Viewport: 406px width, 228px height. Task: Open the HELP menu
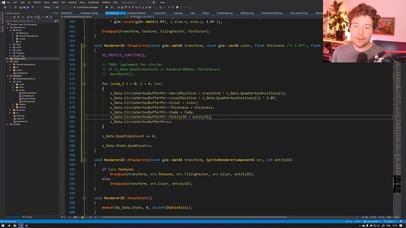(115, 3)
